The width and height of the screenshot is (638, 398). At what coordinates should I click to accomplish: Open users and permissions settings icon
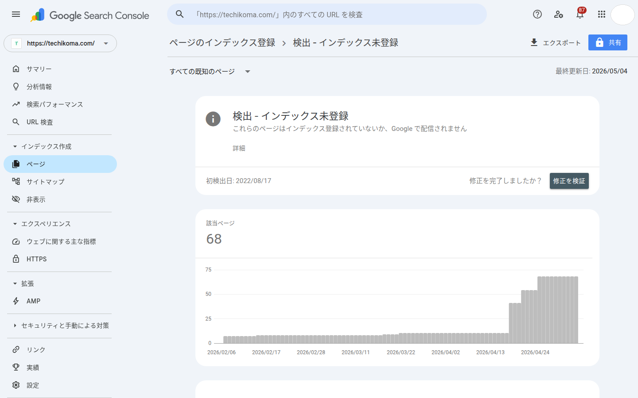click(x=559, y=14)
